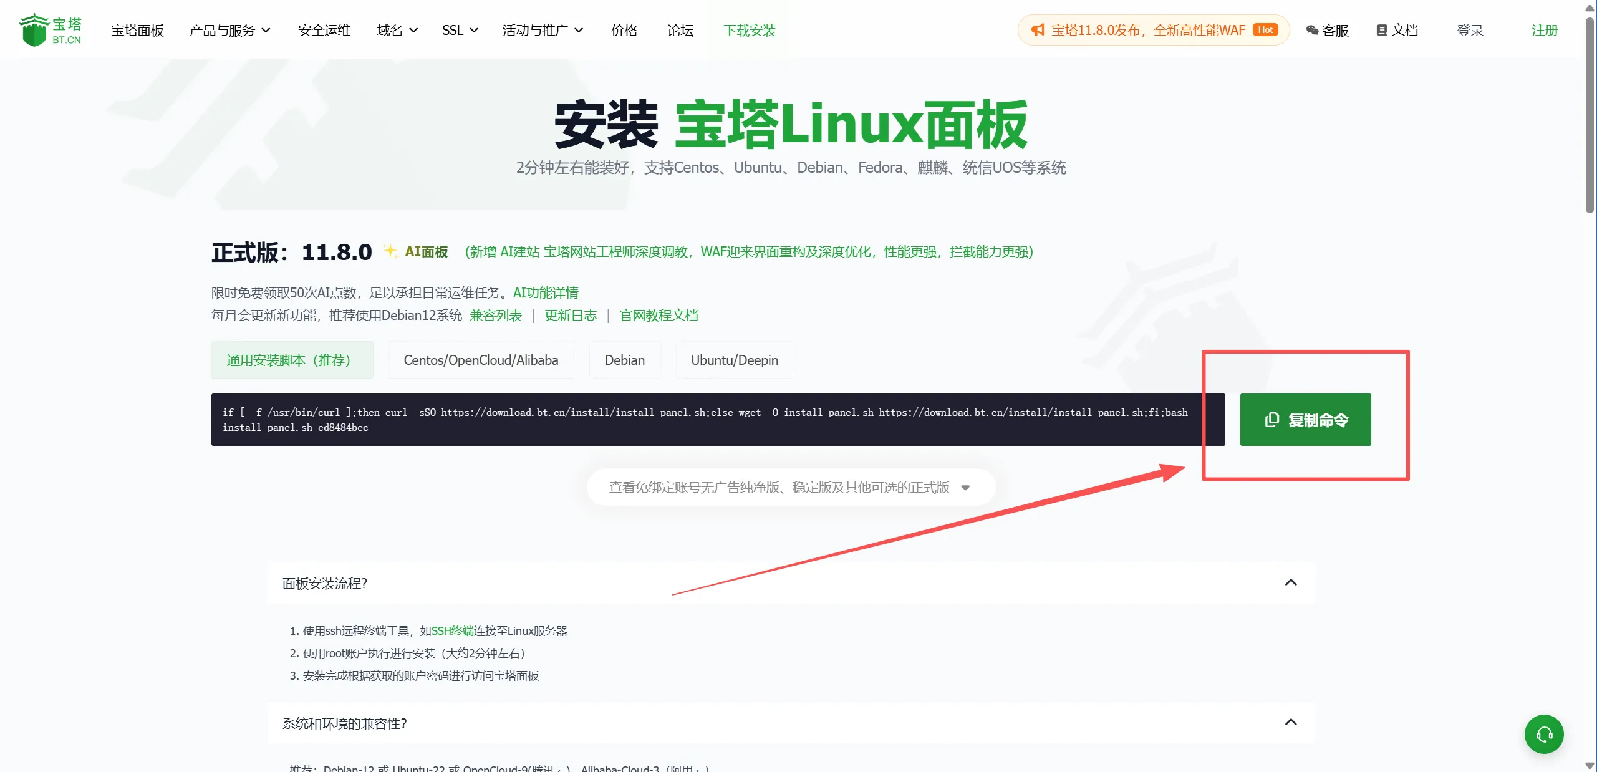The height and width of the screenshot is (772, 1597).
Task: Click the install command code box
Action: (718, 420)
